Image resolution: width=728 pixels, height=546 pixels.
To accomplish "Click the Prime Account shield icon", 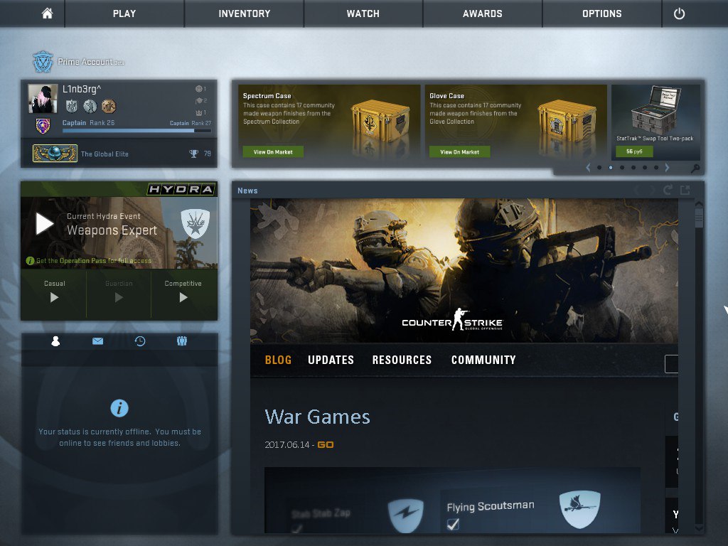I will coord(43,62).
